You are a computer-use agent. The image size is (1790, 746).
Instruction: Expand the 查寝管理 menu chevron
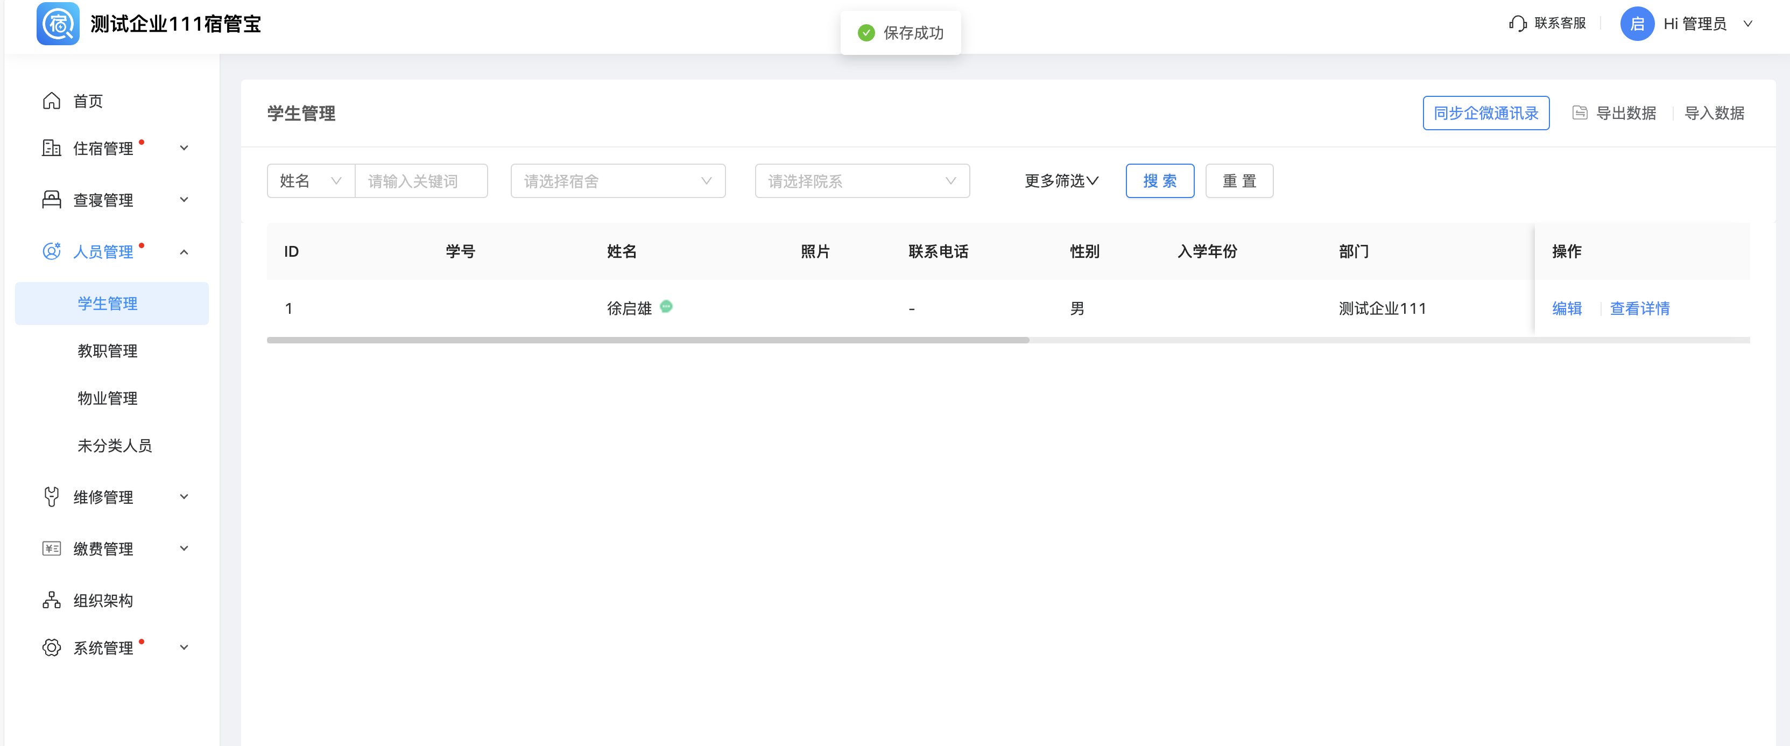click(x=184, y=200)
